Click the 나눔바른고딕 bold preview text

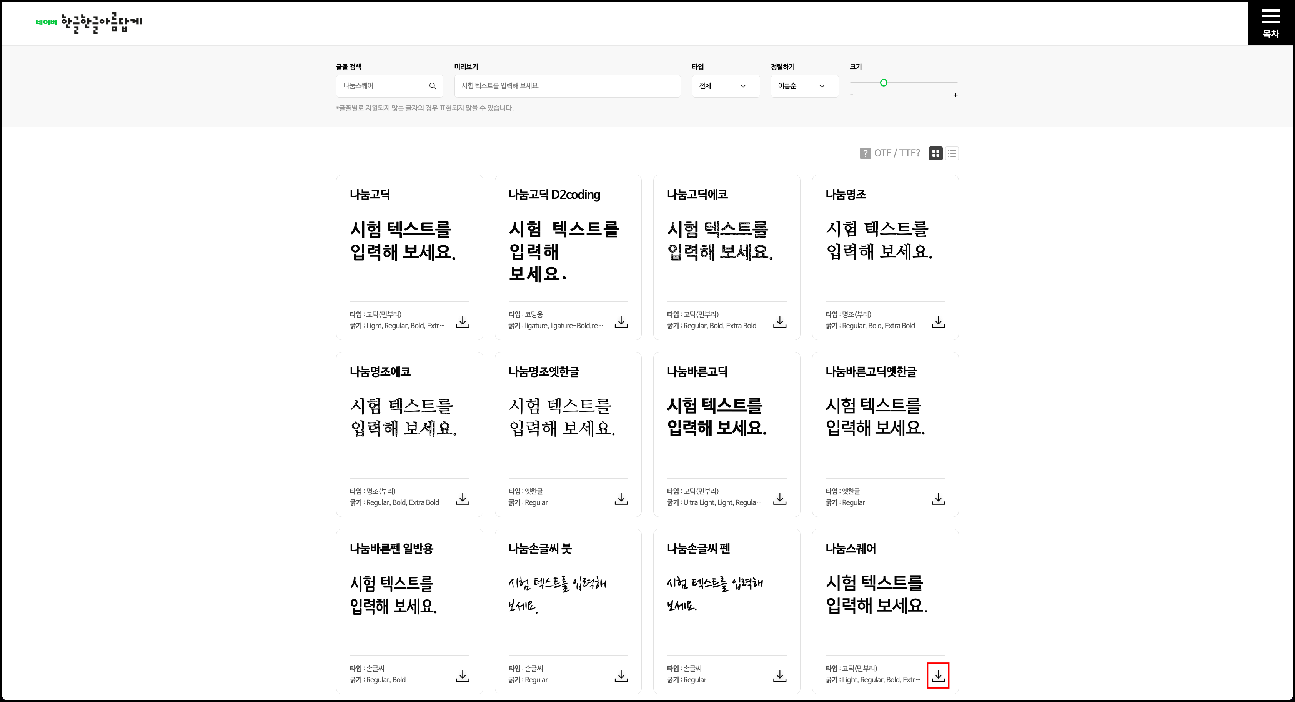pyautogui.click(x=717, y=417)
